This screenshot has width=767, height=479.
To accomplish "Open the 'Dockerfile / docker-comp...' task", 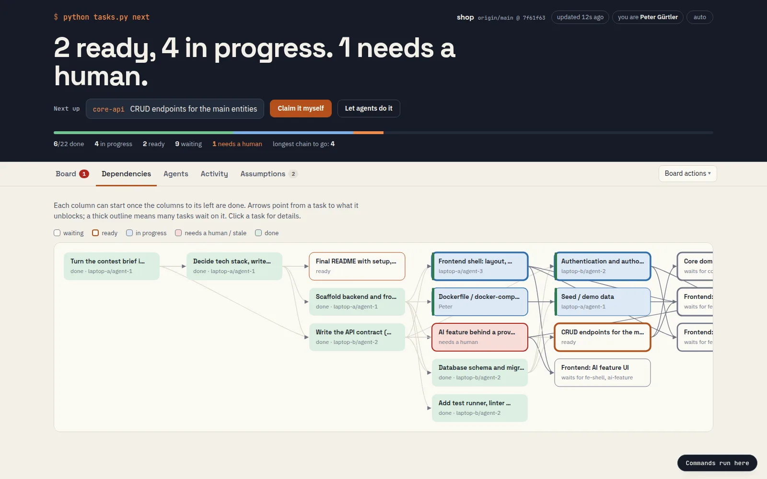I will point(480,302).
